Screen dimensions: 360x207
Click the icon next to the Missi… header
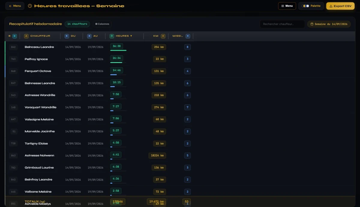tap(188, 36)
